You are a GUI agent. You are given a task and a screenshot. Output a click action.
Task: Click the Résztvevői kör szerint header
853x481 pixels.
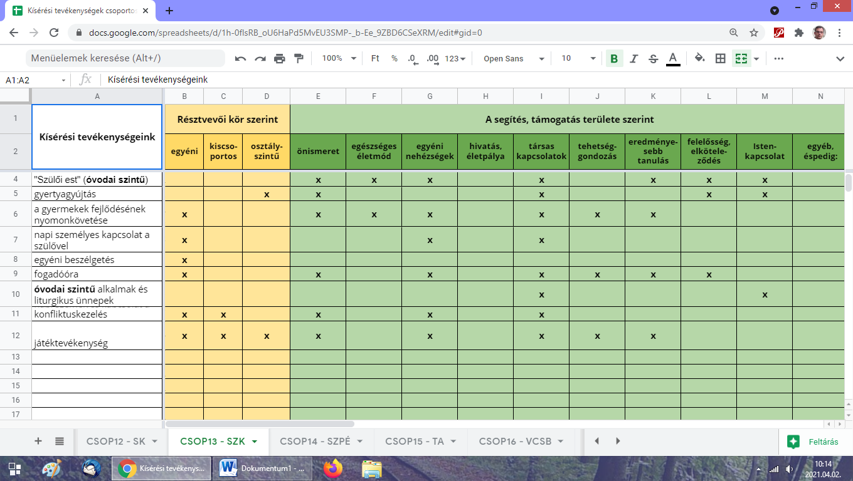pos(227,119)
